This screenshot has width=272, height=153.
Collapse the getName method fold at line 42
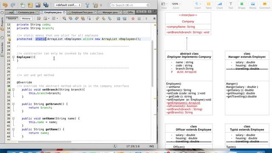pos(13,129)
